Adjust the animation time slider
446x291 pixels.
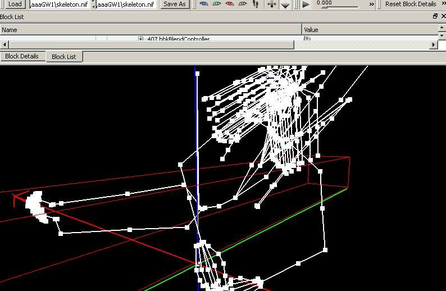(x=339, y=7)
